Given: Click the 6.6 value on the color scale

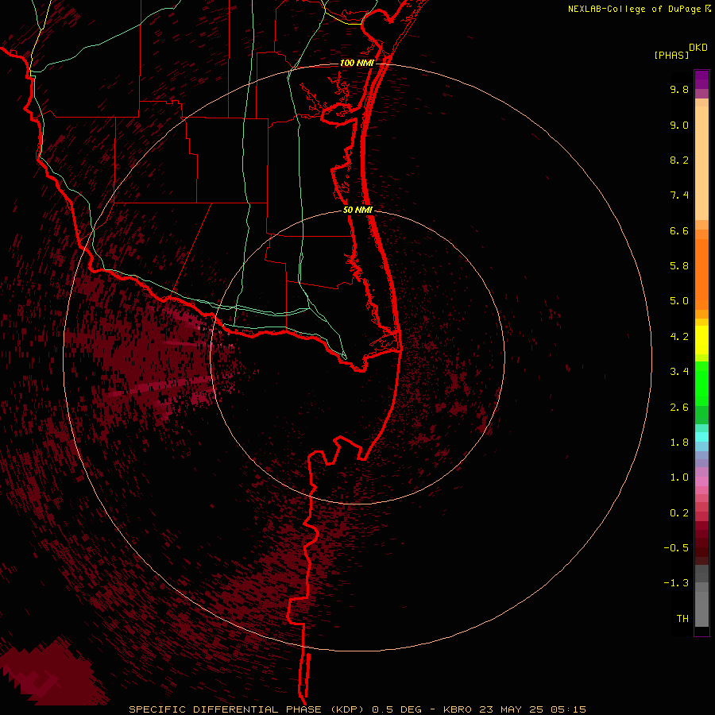Looking at the screenshot, I should [679, 230].
